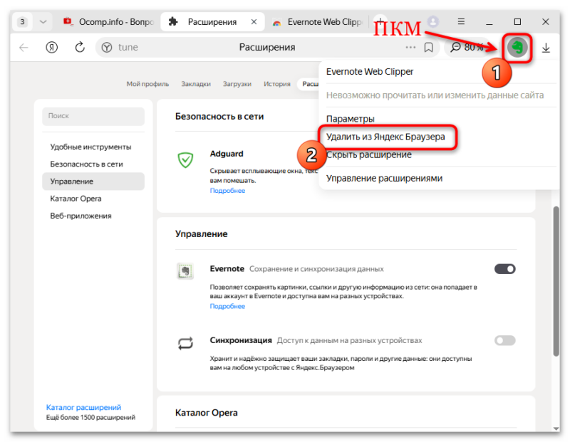
Task: Click Подробнее under Evernote description
Action: pyautogui.click(x=227, y=306)
